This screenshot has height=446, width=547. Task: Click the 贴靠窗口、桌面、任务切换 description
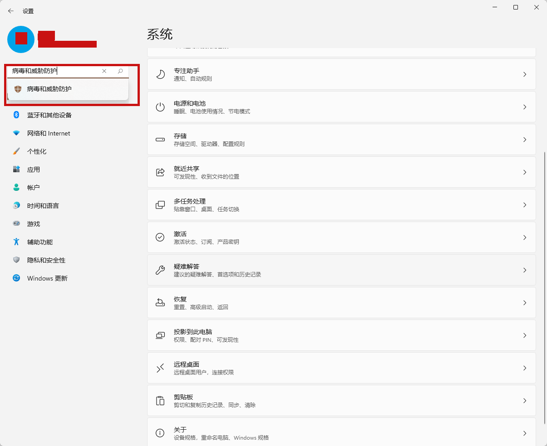coord(207,209)
